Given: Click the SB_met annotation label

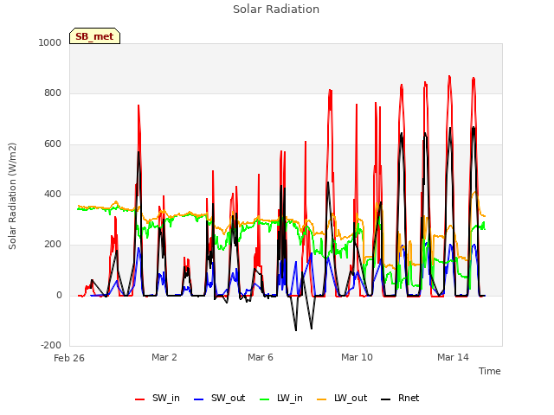Looking at the screenshot, I should click(94, 36).
